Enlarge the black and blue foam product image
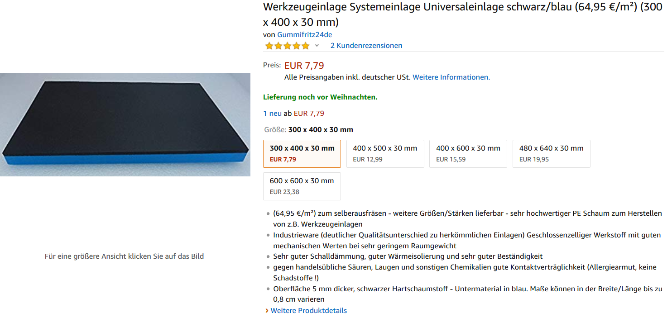Screen dimensions: 672x327 tap(125, 124)
